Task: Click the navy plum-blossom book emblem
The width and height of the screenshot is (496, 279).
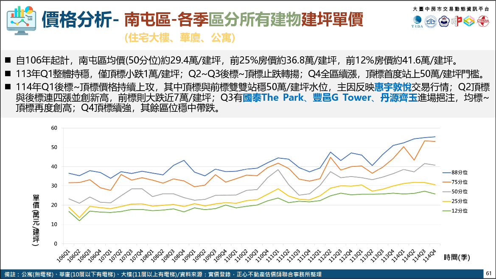Action: coord(443,21)
